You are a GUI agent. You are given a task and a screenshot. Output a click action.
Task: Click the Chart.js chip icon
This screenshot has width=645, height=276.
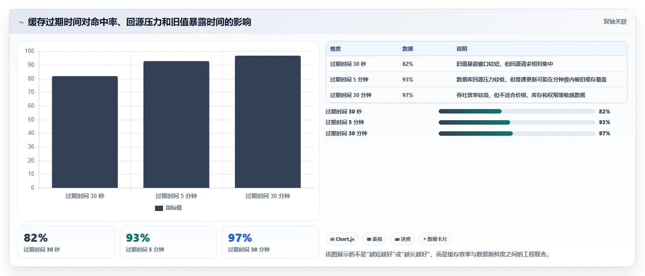pyautogui.click(x=332, y=239)
